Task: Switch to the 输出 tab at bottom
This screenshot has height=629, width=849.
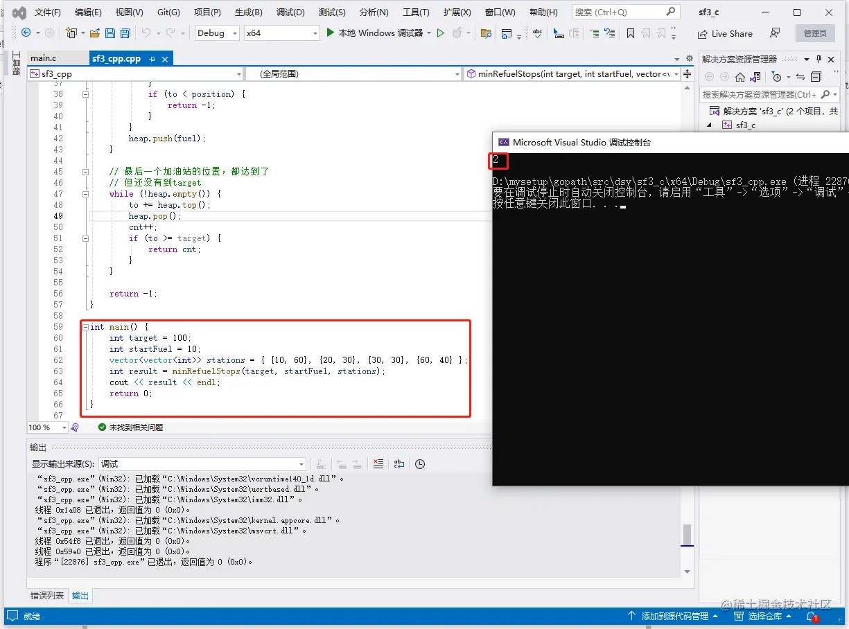Action: [80, 595]
